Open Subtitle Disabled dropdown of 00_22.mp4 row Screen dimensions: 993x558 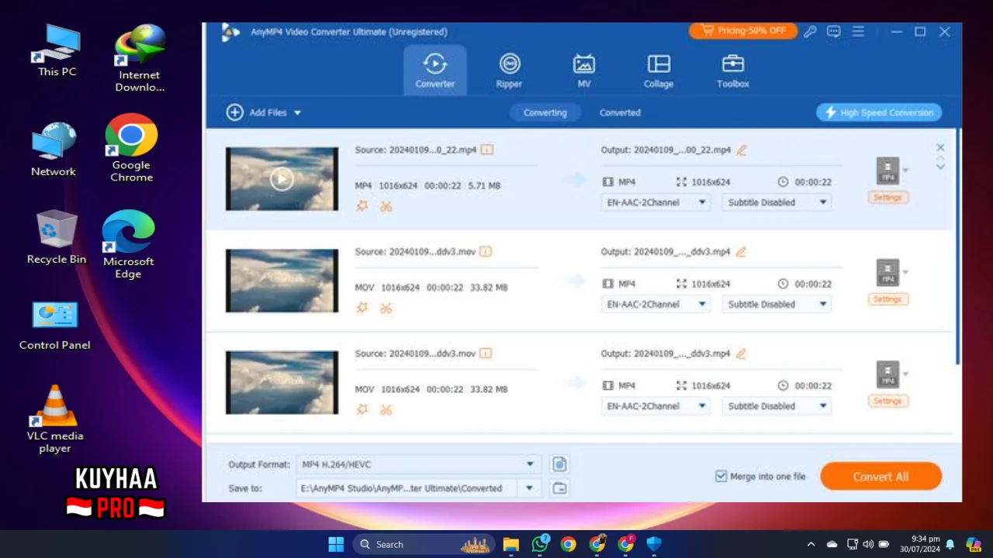coord(777,202)
